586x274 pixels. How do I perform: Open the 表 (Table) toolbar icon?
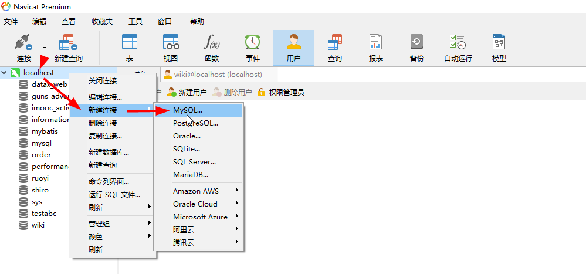tap(130, 42)
